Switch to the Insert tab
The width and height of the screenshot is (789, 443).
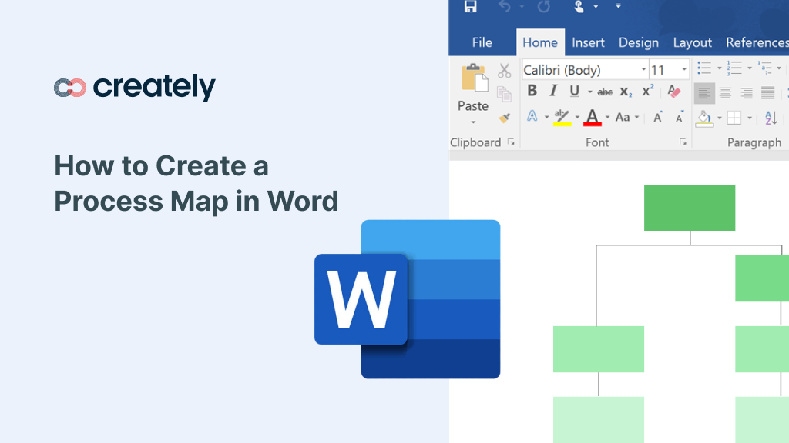click(588, 42)
